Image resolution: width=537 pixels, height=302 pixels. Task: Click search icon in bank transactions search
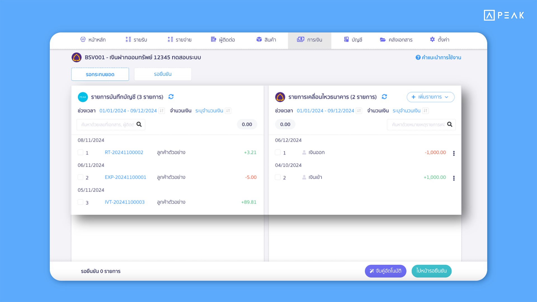(449, 124)
